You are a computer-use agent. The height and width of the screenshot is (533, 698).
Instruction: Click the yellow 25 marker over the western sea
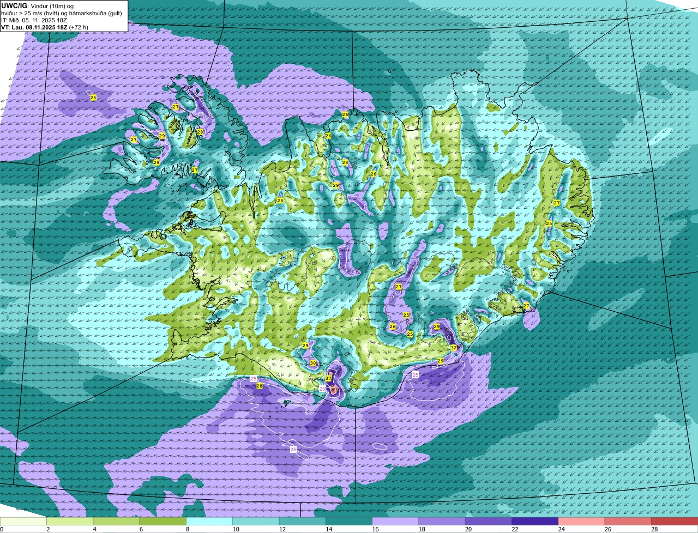point(93,98)
